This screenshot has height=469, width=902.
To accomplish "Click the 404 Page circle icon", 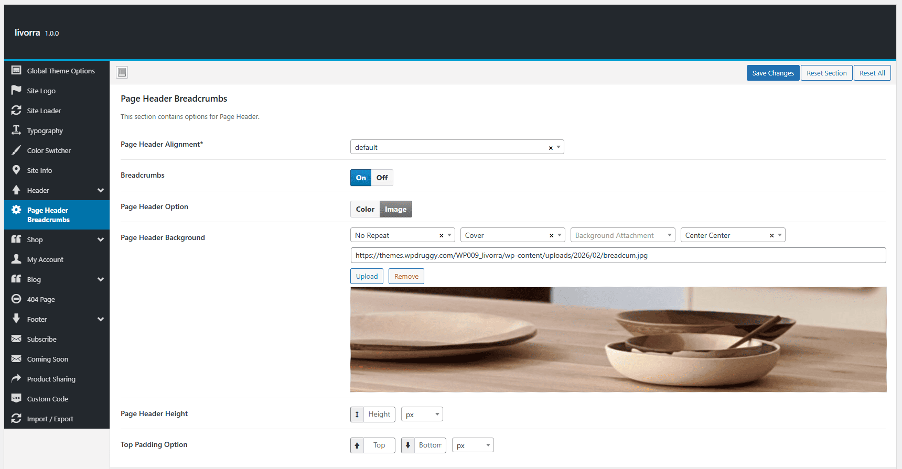I will click(16, 299).
